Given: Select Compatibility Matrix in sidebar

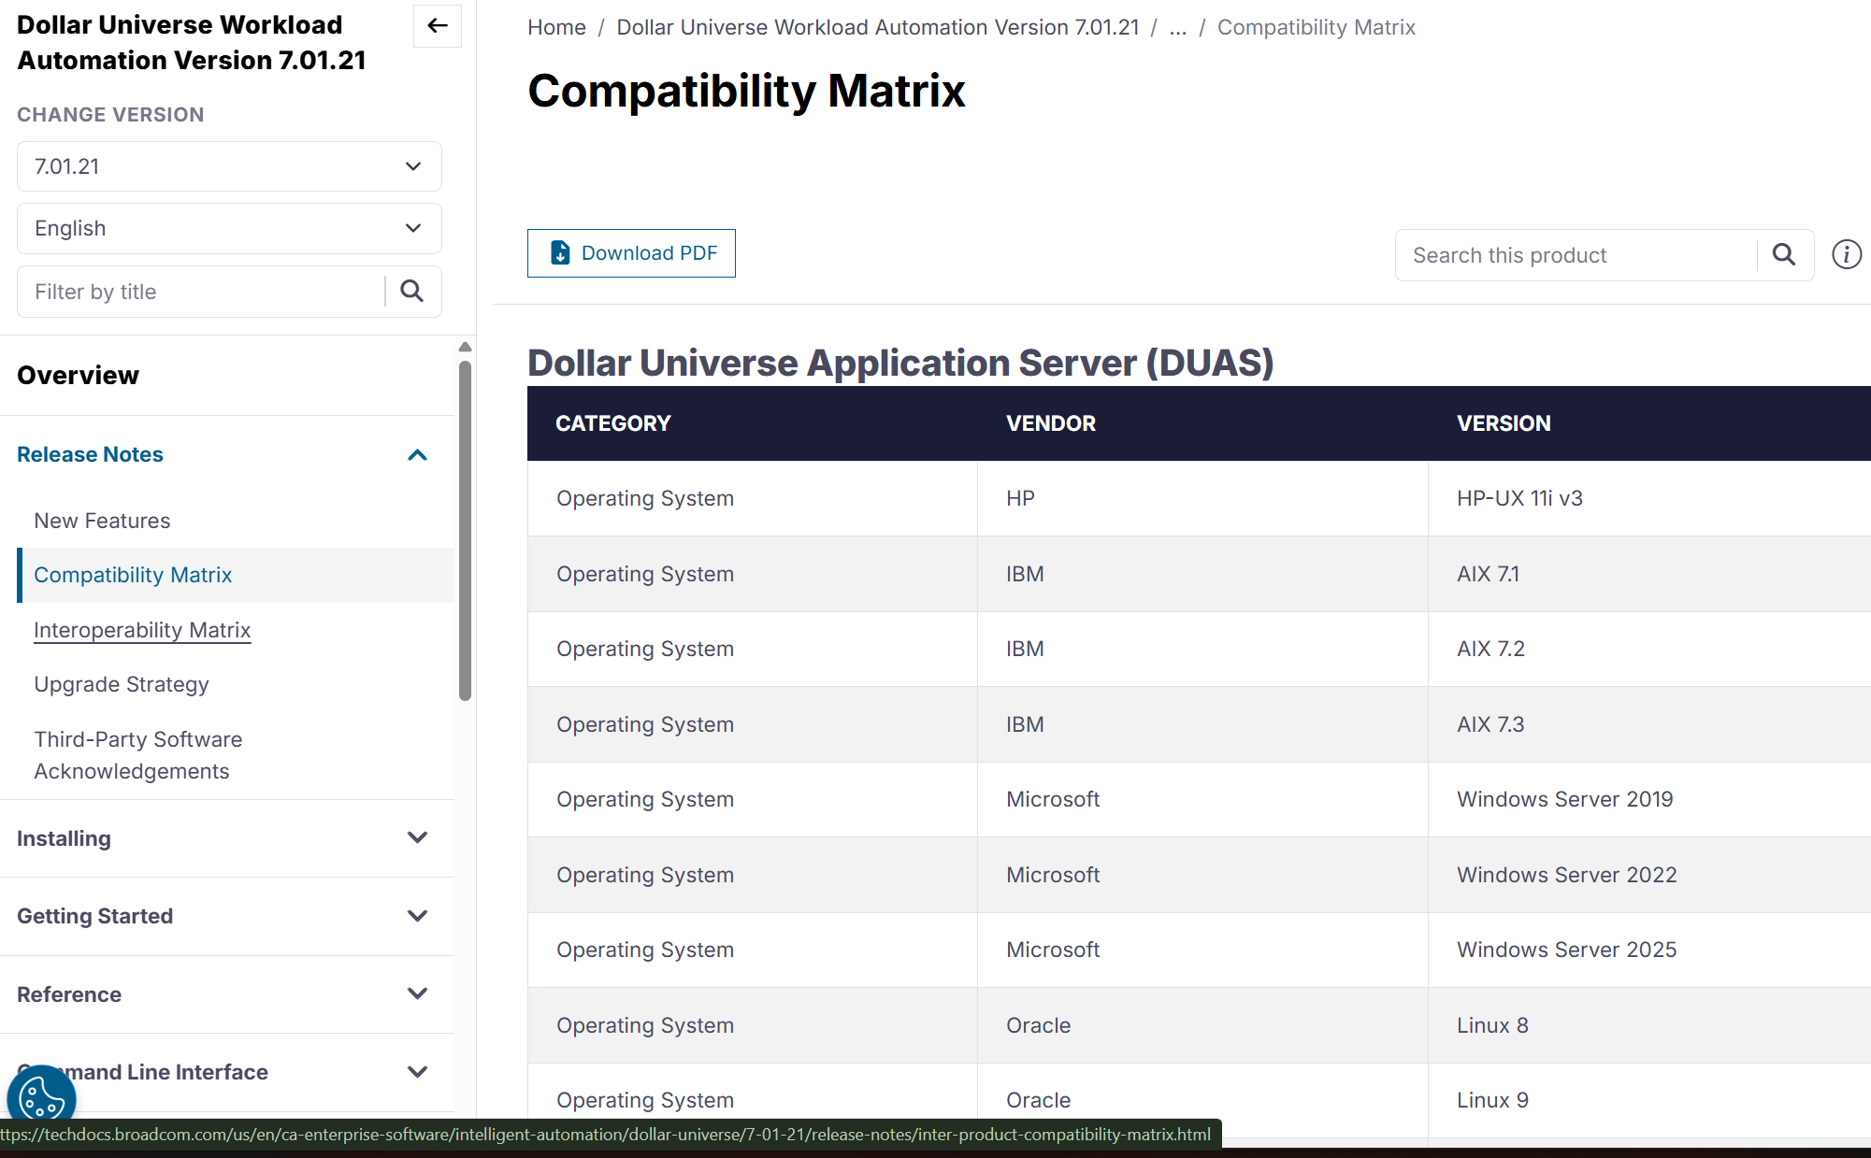Looking at the screenshot, I should click(x=133, y=575).
